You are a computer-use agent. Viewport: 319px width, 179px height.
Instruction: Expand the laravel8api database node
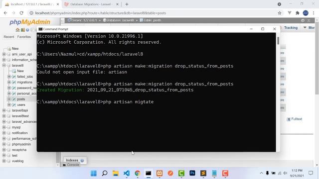tap(4, 110)
